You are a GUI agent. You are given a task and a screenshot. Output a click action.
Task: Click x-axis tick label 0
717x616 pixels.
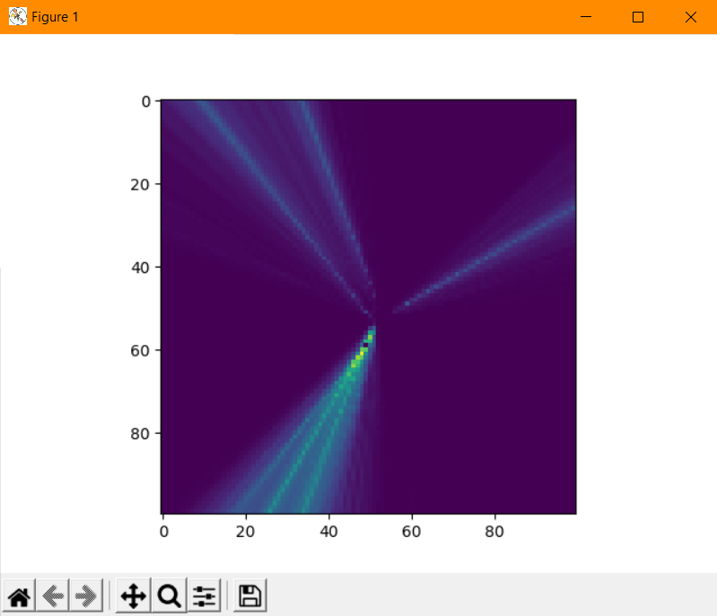pos(163,532)
